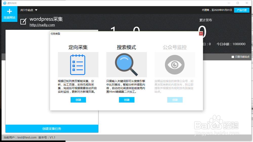Viewport: 253px width, 142px height.
Task: Open the edit icon beside wordpress采集
Action: click(x=23, y=21)
